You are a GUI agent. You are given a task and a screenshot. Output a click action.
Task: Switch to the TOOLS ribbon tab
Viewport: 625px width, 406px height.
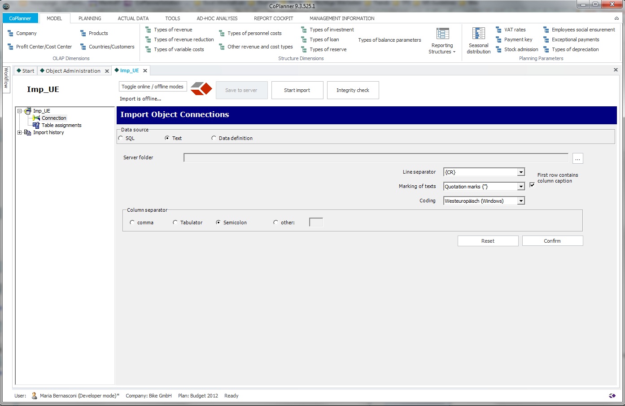(x=173, y=18)
